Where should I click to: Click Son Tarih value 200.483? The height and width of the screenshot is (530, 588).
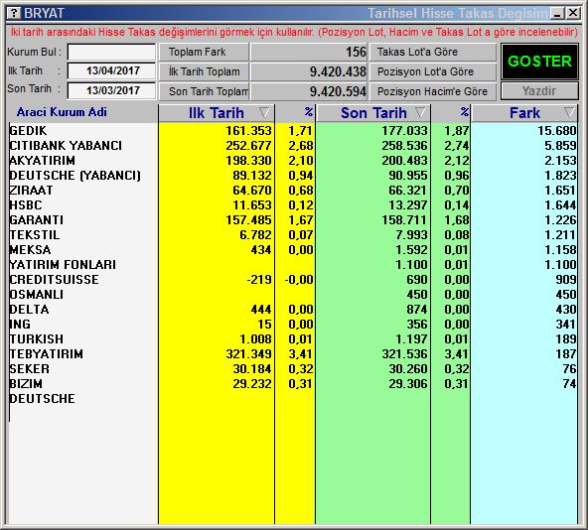coord(404,161)
